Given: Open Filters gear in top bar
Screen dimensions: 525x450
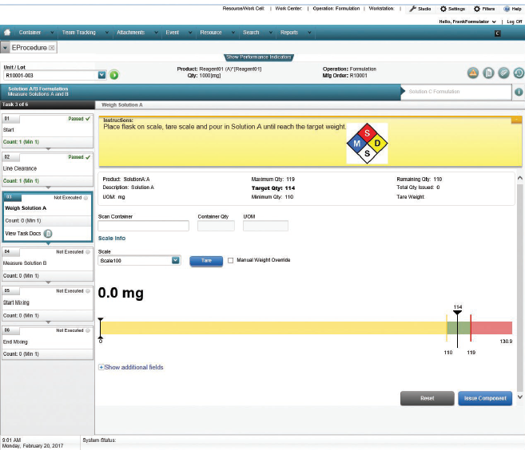Looking at the screenshot, I should pos(484,9).
